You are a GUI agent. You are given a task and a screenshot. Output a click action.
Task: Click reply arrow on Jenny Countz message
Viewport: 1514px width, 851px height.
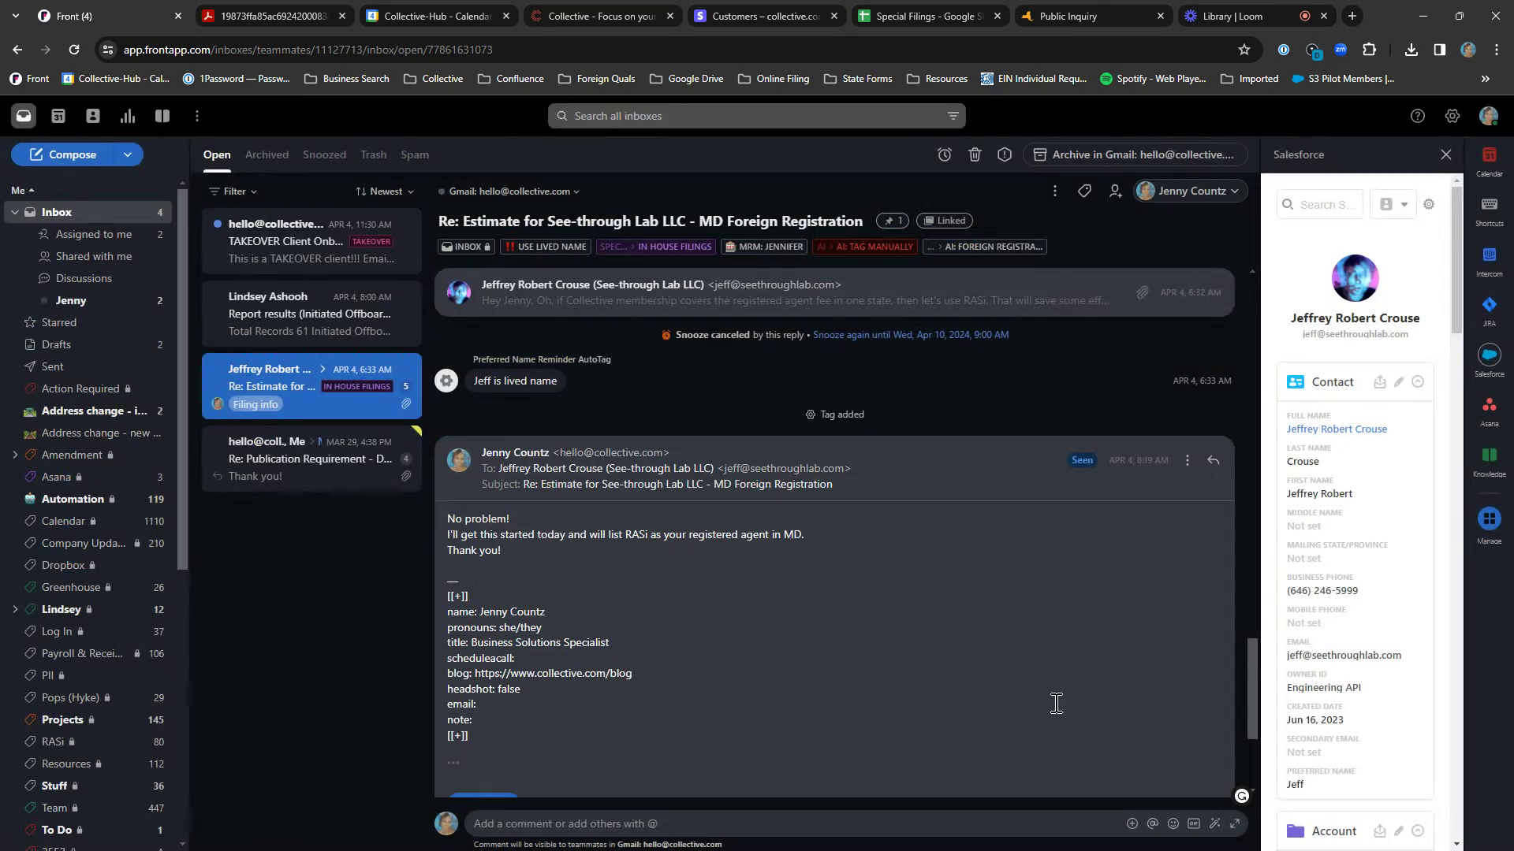click(x=1213, y=461)
